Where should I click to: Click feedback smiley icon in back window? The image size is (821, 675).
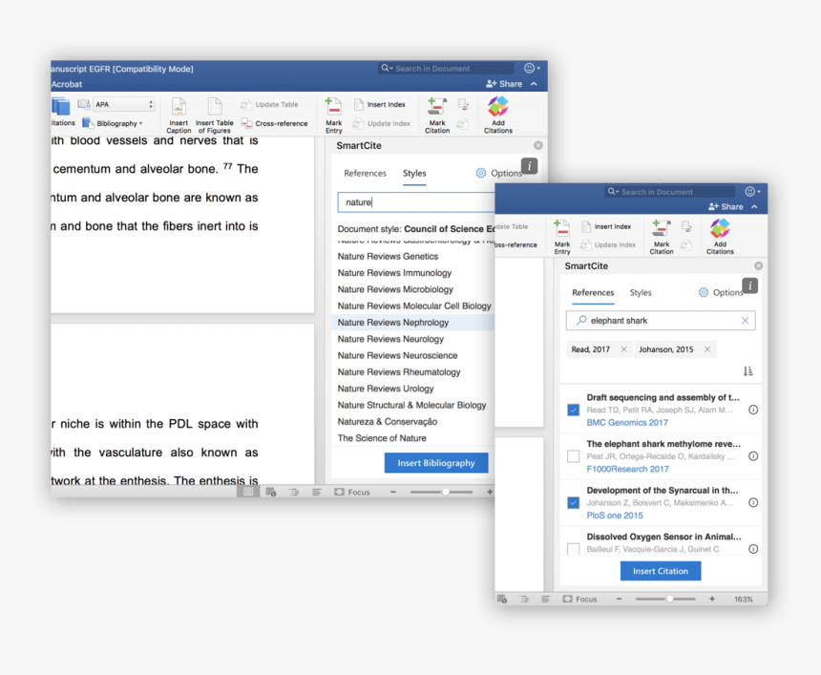coord(530,68)
